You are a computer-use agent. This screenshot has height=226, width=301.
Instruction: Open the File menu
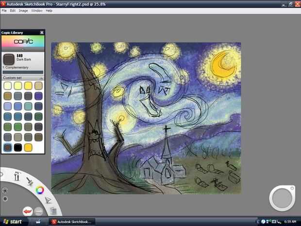coord(4,11)
